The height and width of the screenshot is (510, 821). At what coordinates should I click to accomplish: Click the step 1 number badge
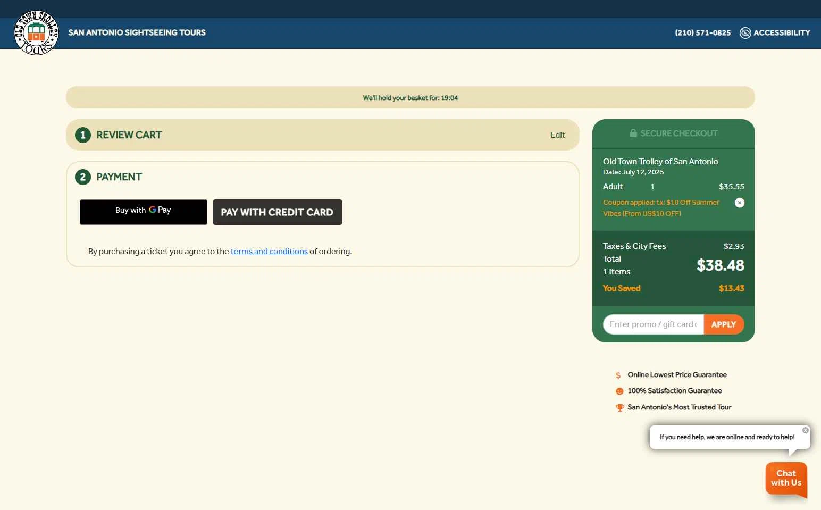pos(83,135)
